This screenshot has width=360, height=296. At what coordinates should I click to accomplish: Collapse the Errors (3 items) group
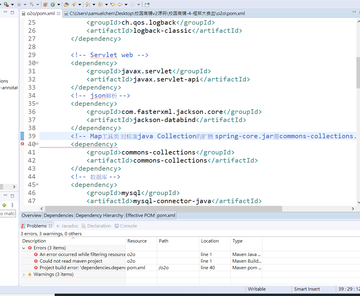point(24,248)
